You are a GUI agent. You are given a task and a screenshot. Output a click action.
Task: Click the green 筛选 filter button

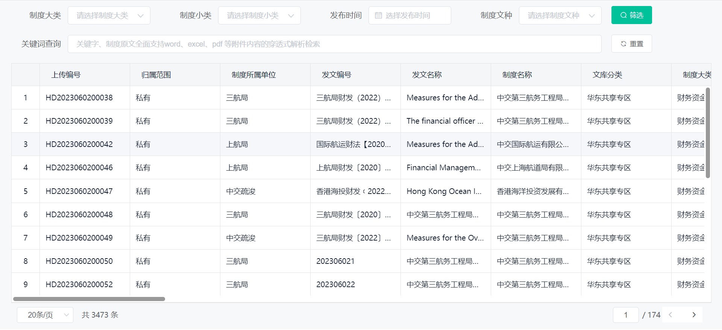(x=631, y=15)
